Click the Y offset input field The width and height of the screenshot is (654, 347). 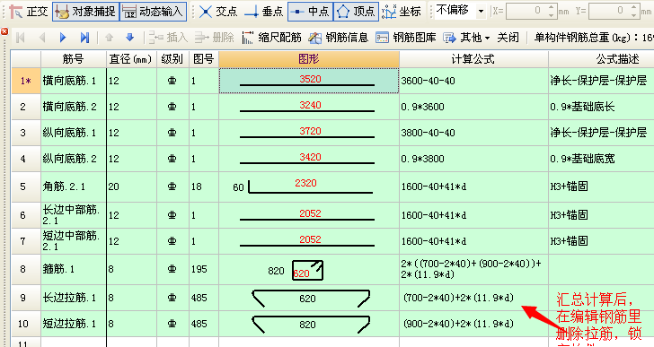(609, 11)
